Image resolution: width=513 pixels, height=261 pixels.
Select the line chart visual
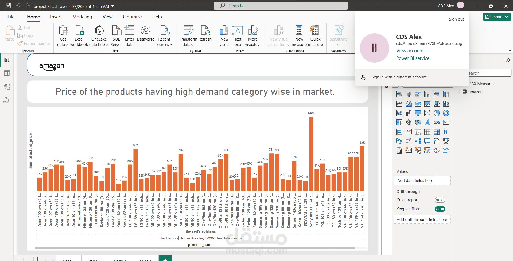click(x=399, y=104)
